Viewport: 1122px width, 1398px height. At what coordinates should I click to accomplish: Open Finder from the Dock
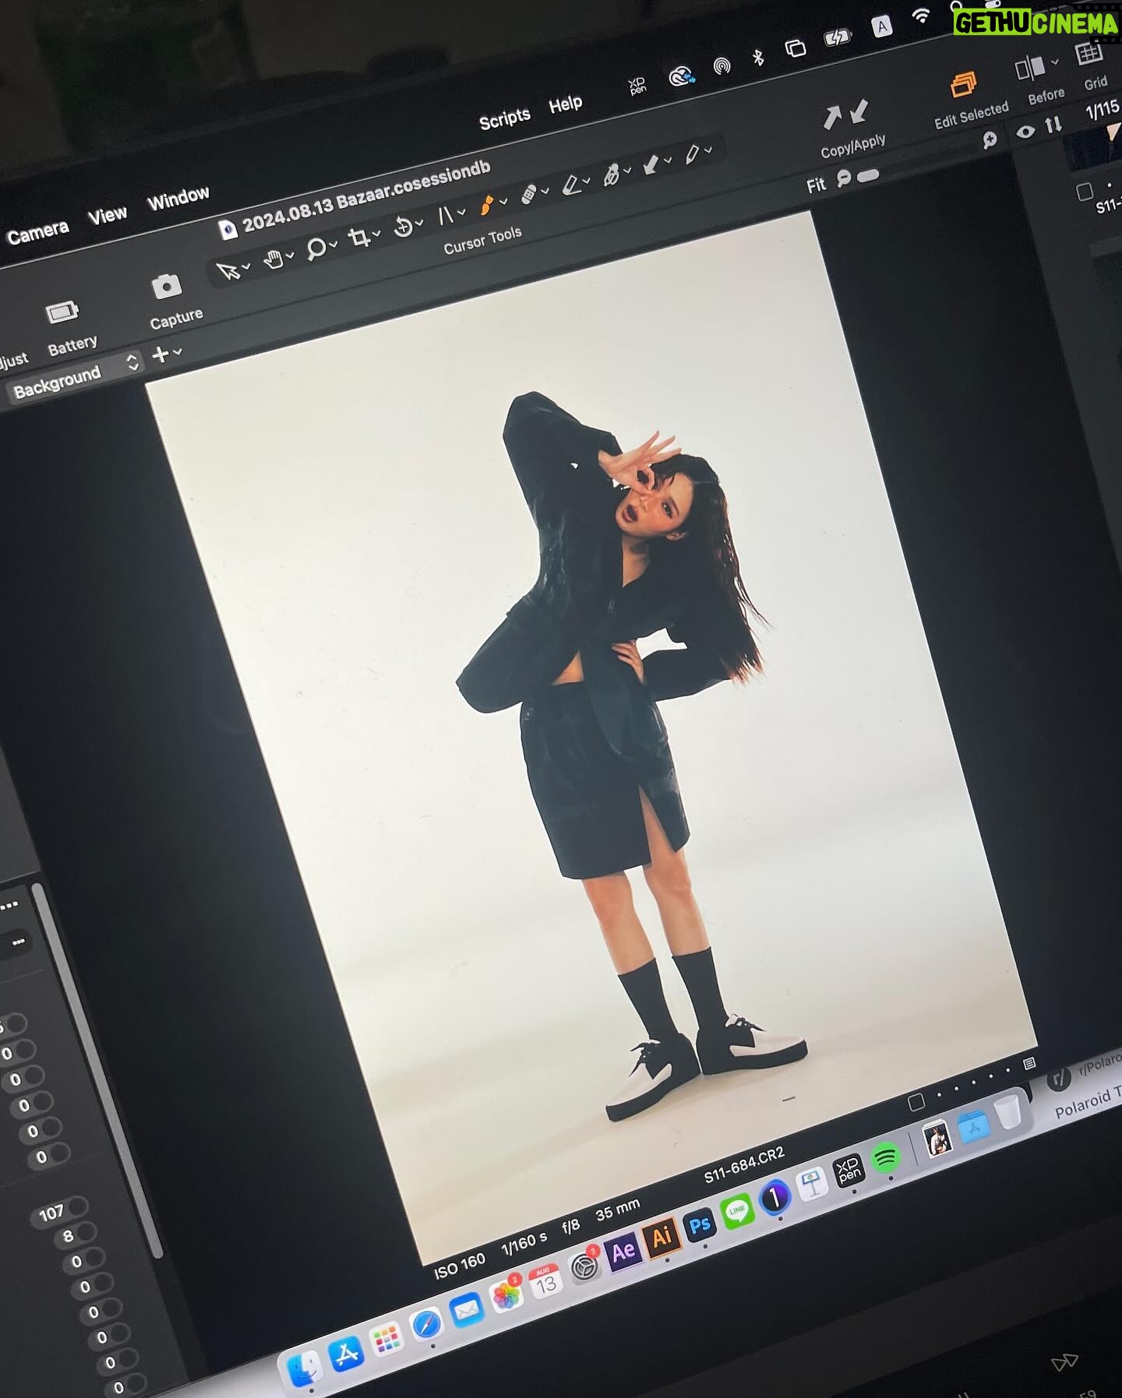[304, 1368]
